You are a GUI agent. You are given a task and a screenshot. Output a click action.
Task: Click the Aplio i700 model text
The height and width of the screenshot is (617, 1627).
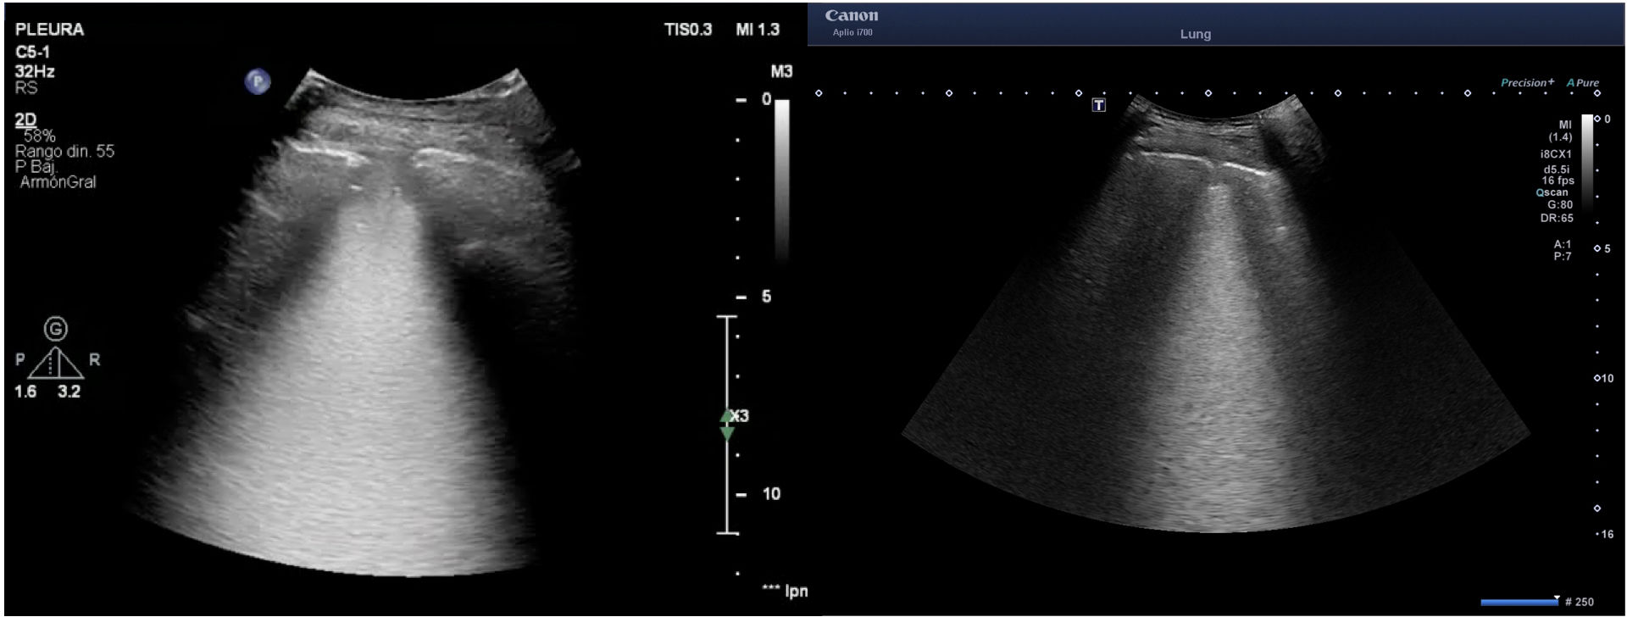tap(852, 33)
